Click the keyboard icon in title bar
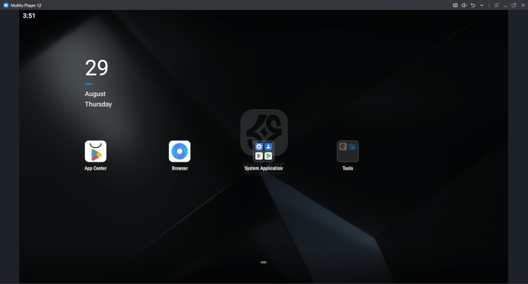The height and width of the screenshot is (284, 528). click(x=455, y=5)
